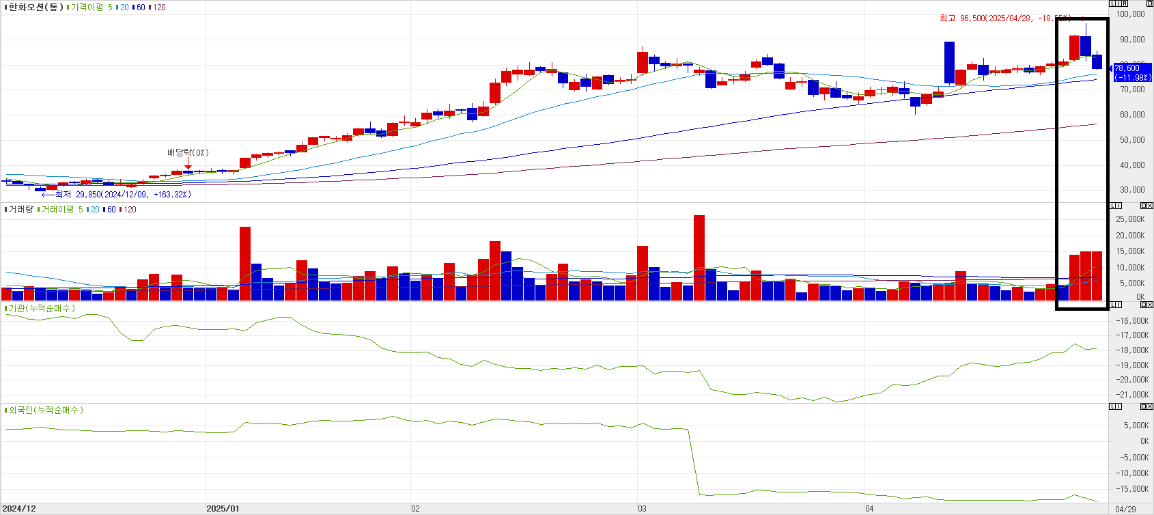Click the -21,000K value on 기관 axis

point(1131,395)
